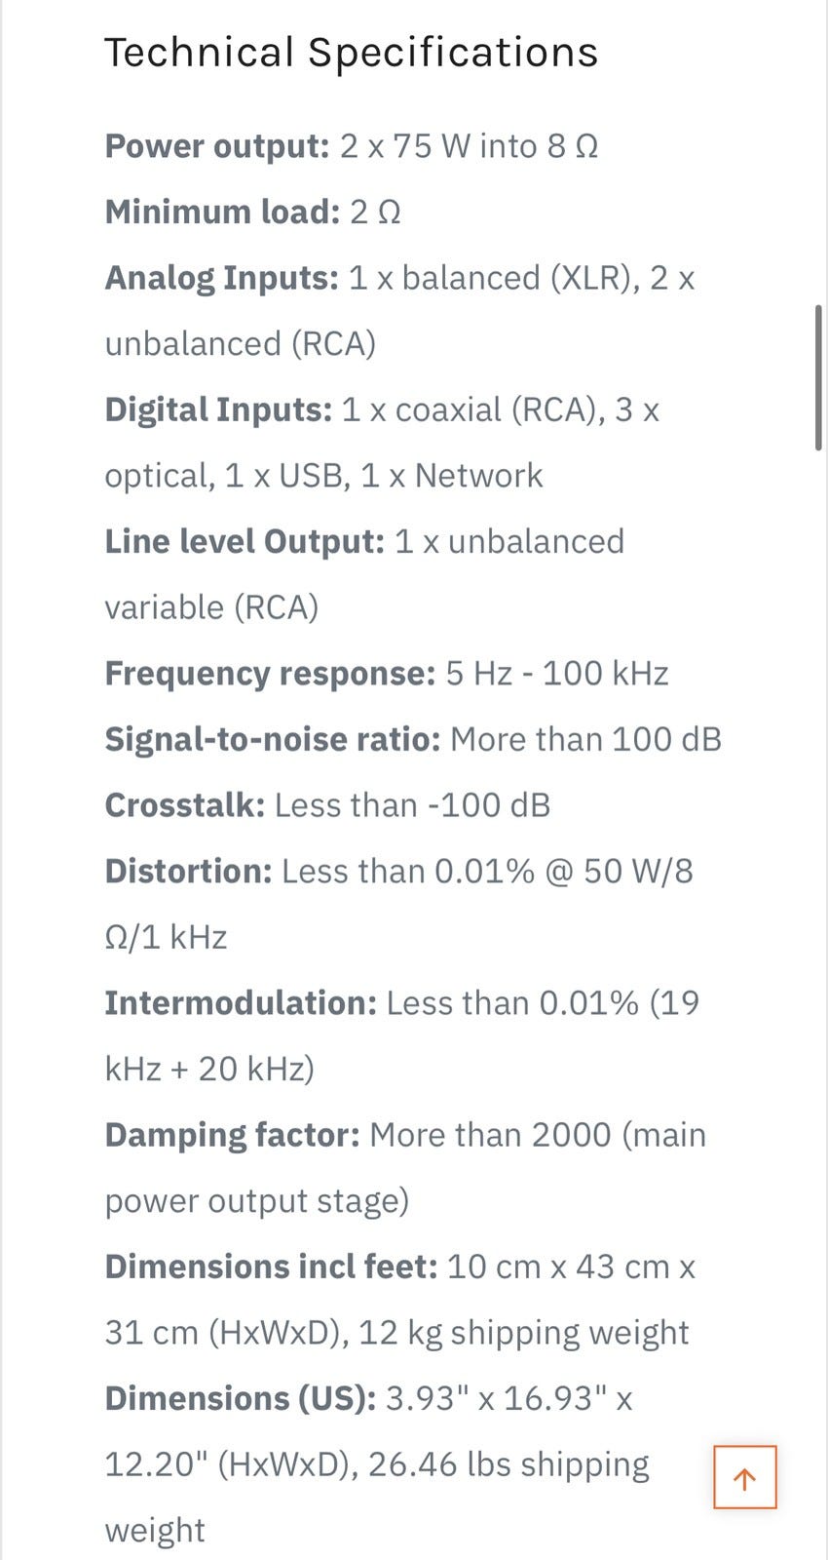
Task: Click the Technical Specifications heading
Action: 351,52
